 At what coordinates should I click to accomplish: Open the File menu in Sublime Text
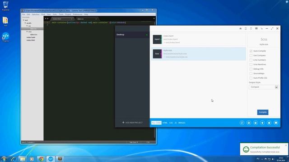coord(23,14)
